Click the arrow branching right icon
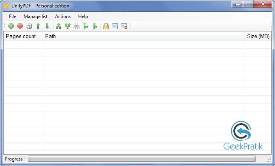Viewport: 275px width, 166px height. pos(86,26)
